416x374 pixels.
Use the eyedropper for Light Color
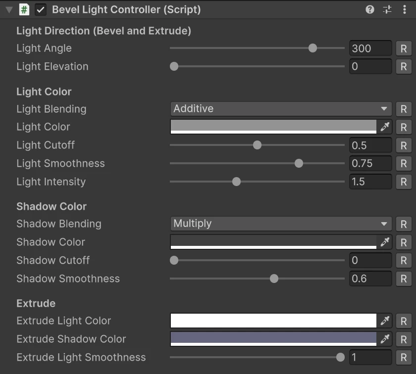pyautogui.click(x=385, y=127)
